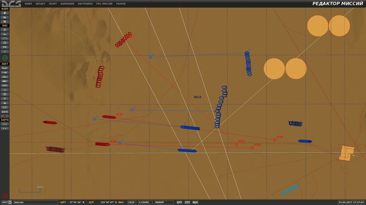Select the distance ruler measuring tool
The width and height of the screenshot is (366, 205).
pyautogui.click(x=5, y=128)
